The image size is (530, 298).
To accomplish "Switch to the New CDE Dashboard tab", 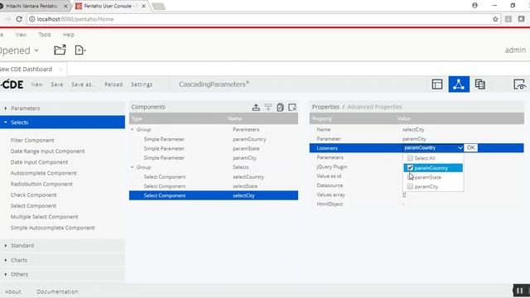I will click(27, 69).
